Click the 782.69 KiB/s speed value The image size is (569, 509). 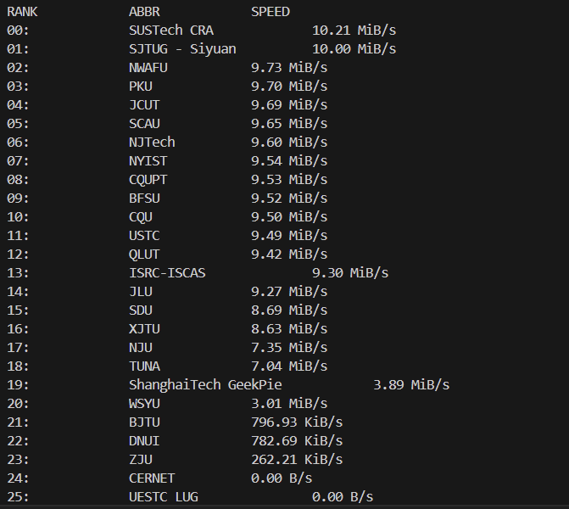(x=297, y=441)
